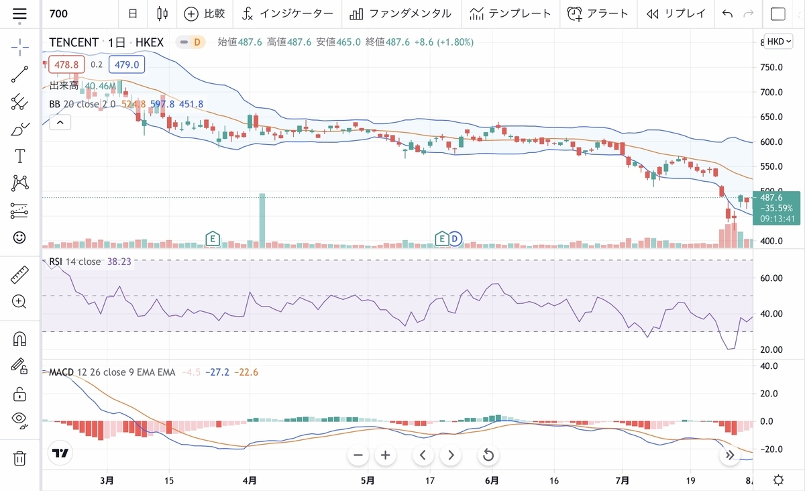Open the HKD currency dropdown

(779, 42)
